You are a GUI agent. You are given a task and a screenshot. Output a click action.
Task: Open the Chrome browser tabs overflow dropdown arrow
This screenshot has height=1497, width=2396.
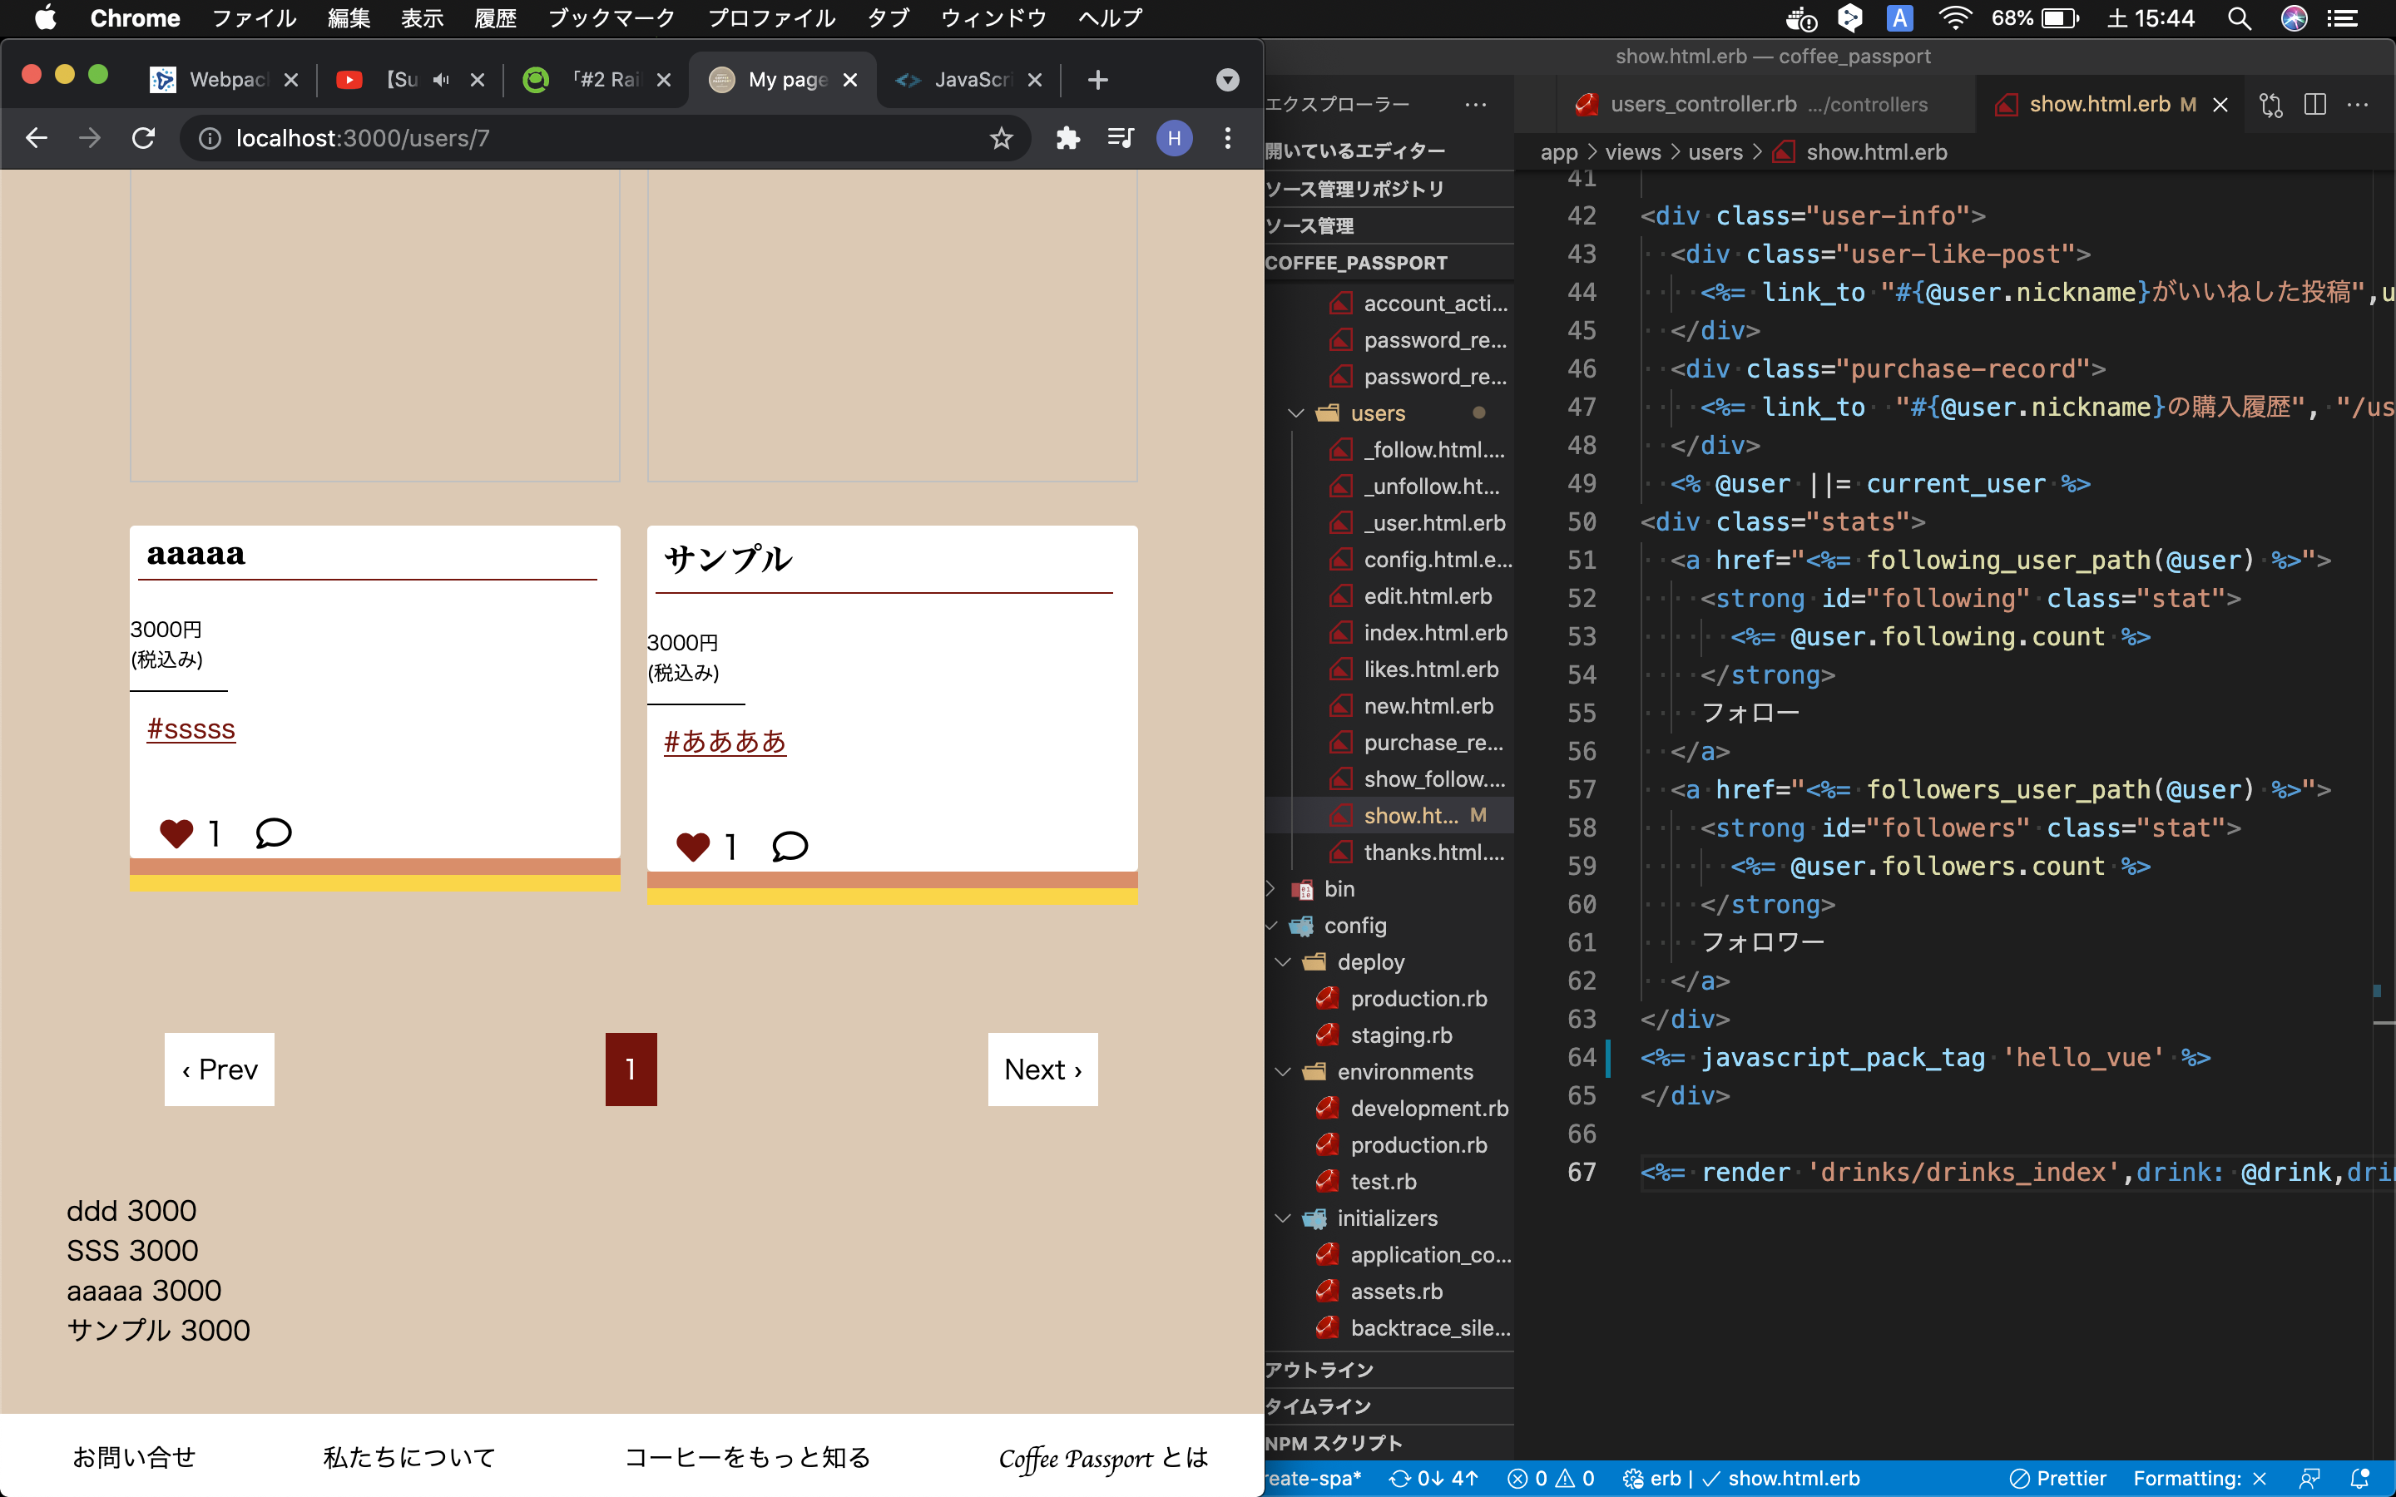1228,79
